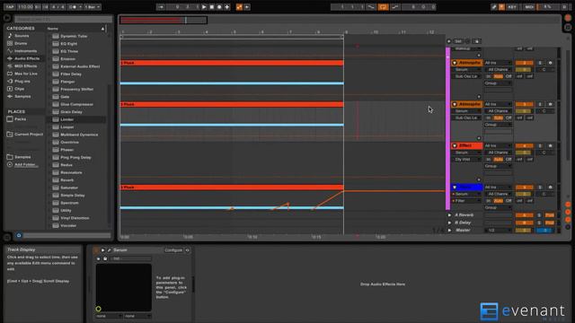
Task: Toggle the first Atmosphere track activator
Action: tap(525, 63)
